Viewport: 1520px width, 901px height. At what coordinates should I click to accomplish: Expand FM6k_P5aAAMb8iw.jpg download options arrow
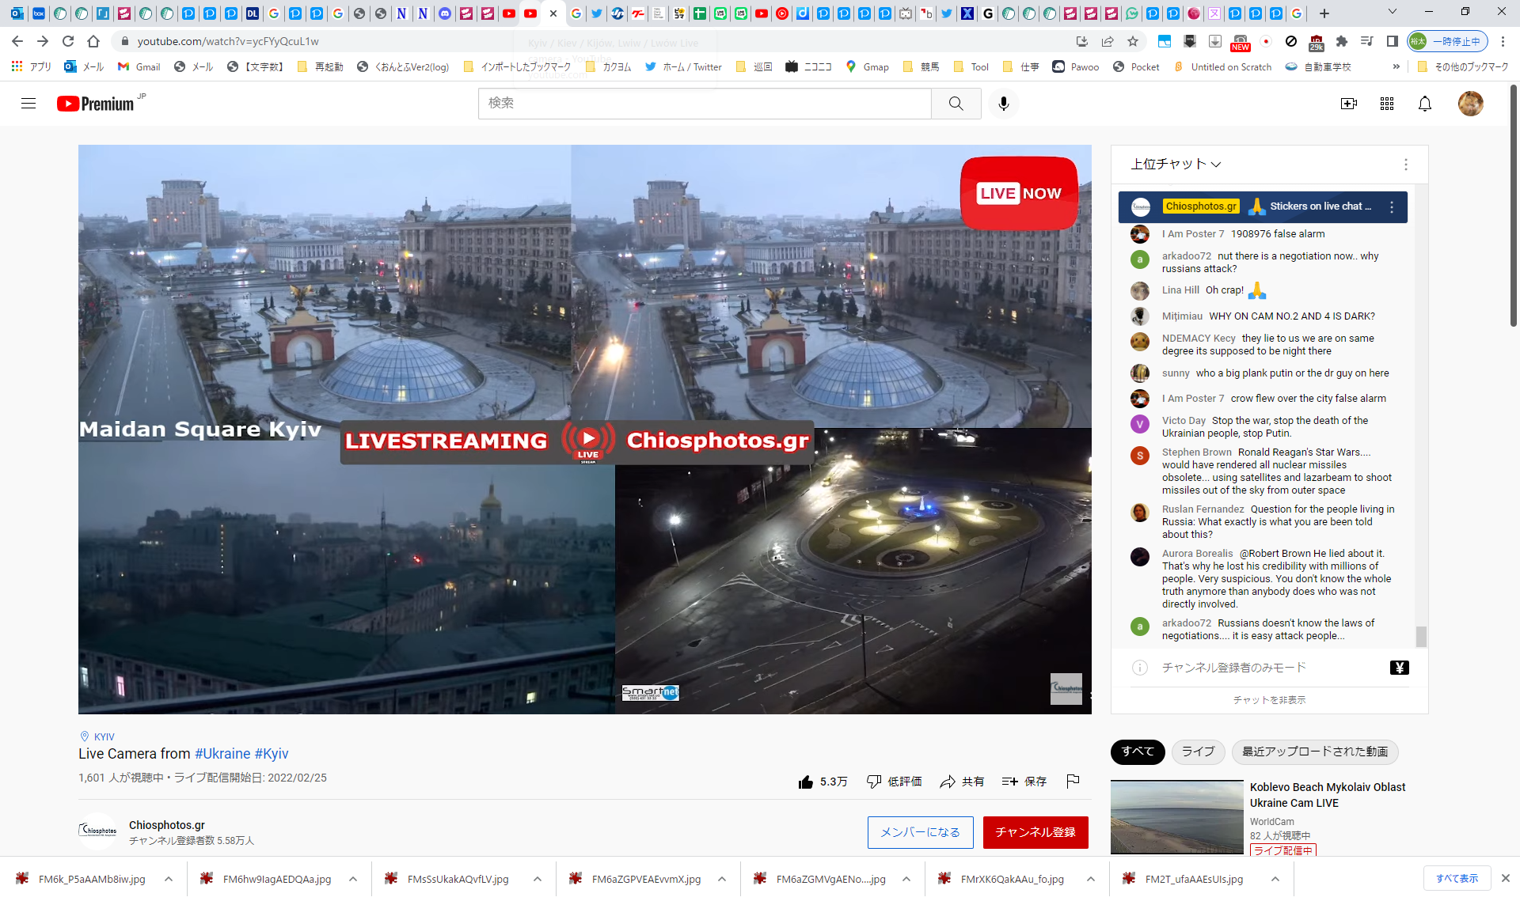pyautogui.click(x=169, y=879)
